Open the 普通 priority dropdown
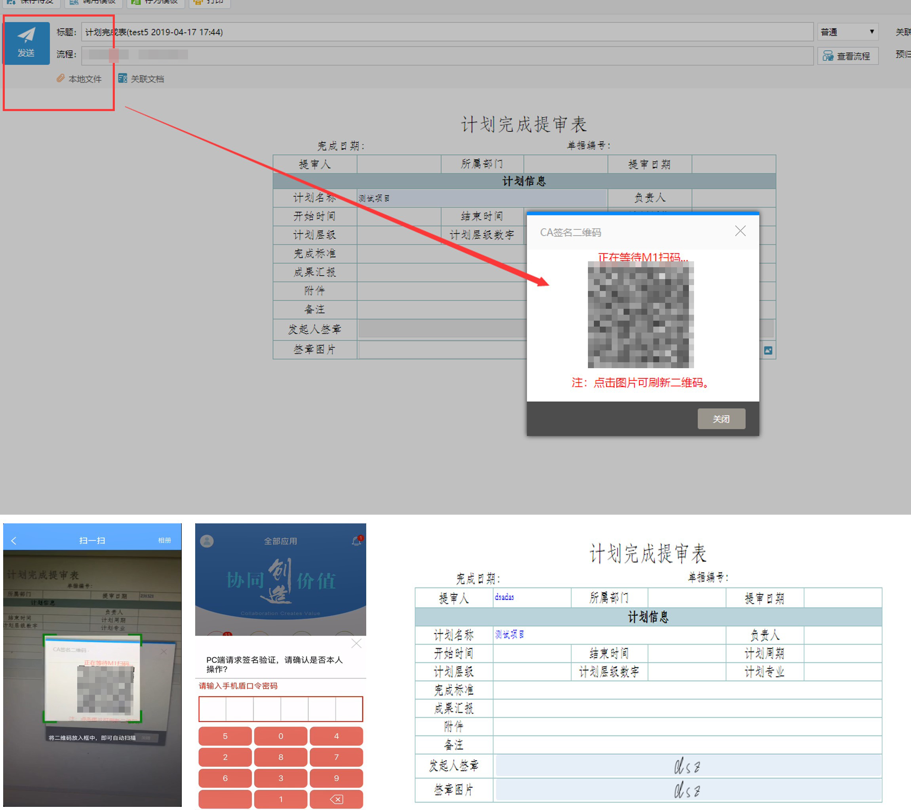This screenshot has width=911, height=810. 847,32
